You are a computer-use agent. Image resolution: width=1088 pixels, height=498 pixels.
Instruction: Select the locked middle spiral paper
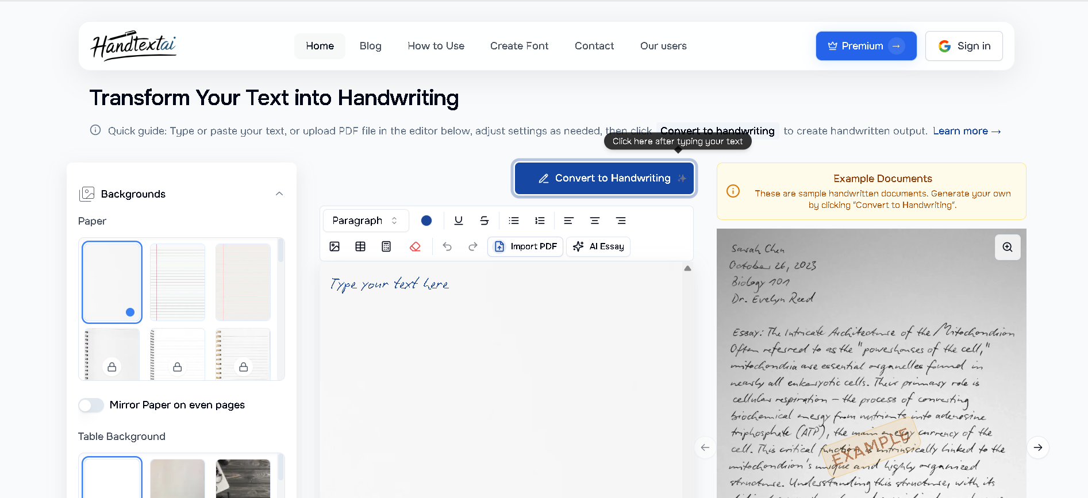(x=178, y=354)
